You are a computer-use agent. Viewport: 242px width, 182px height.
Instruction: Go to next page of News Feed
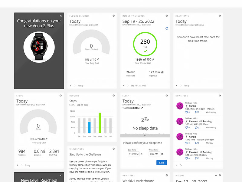coord(181,165)
